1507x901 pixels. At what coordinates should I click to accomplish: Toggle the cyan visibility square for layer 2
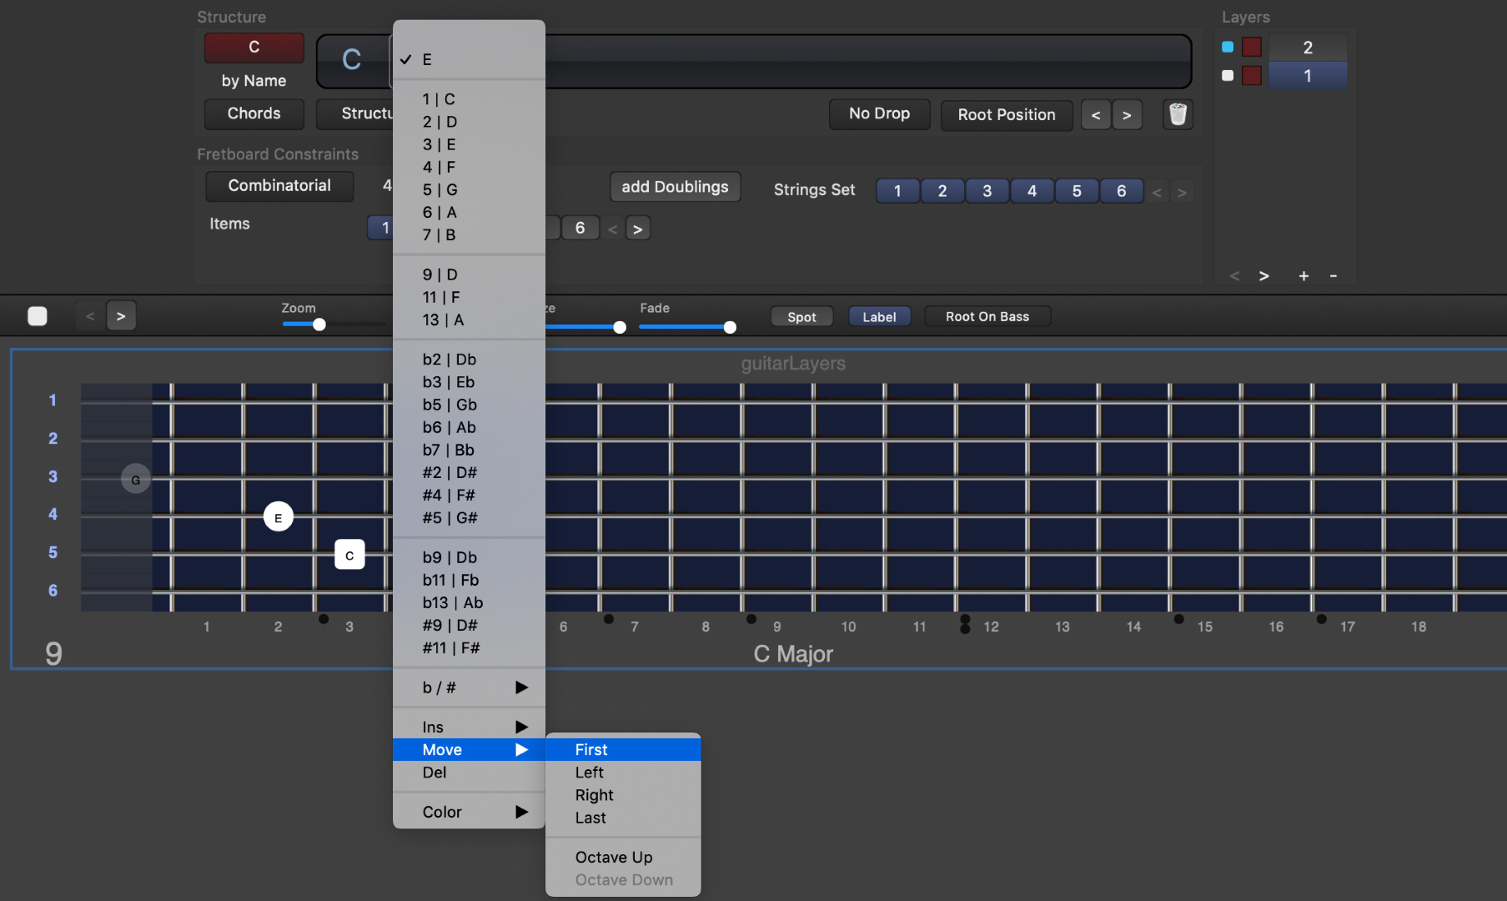[1228, 47]
